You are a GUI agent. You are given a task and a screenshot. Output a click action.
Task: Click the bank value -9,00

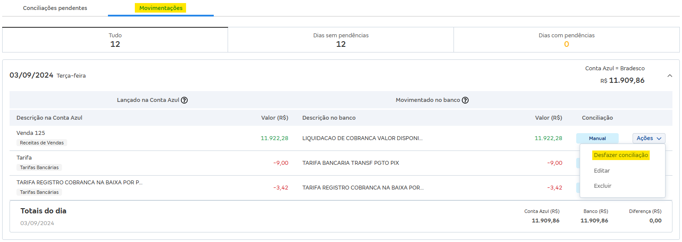click(555, 163)
